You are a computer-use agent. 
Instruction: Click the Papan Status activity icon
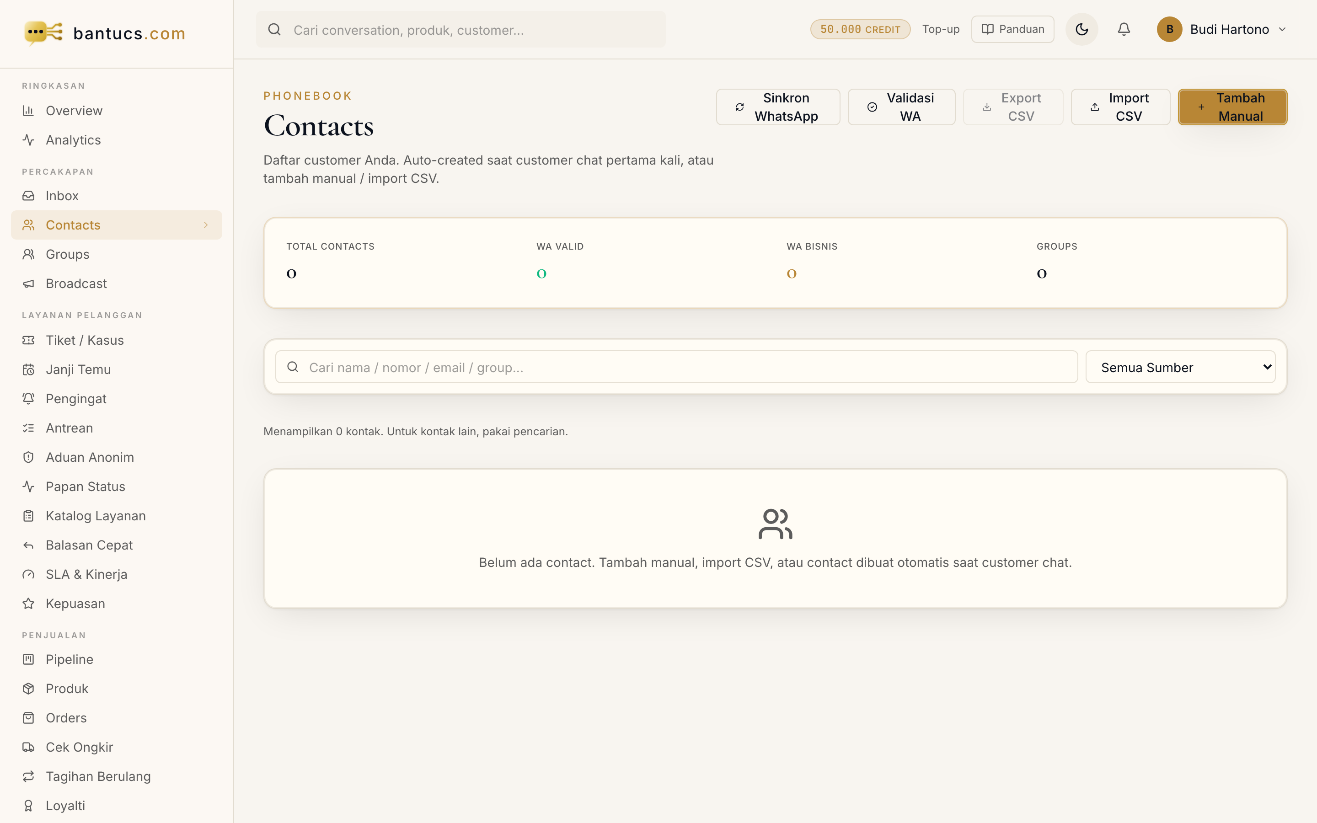point(28,486)
